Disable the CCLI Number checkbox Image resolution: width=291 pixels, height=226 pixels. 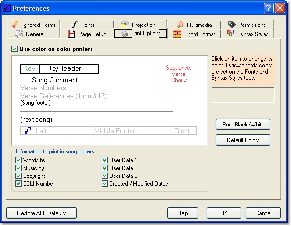pos(18,184)
